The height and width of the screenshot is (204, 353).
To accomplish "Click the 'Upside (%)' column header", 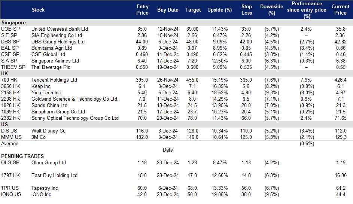I will click(219, 10).
